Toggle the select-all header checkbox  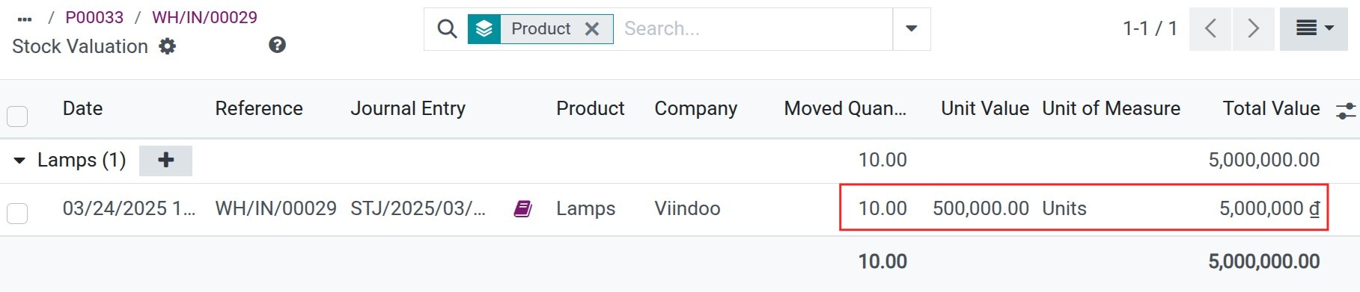click(17, 117)
